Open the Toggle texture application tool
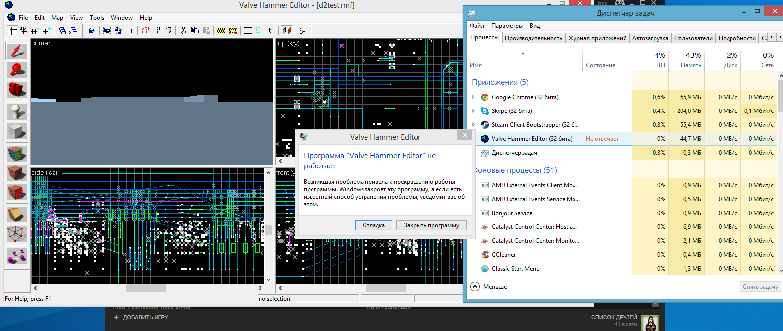 click(x=17, y=153)
